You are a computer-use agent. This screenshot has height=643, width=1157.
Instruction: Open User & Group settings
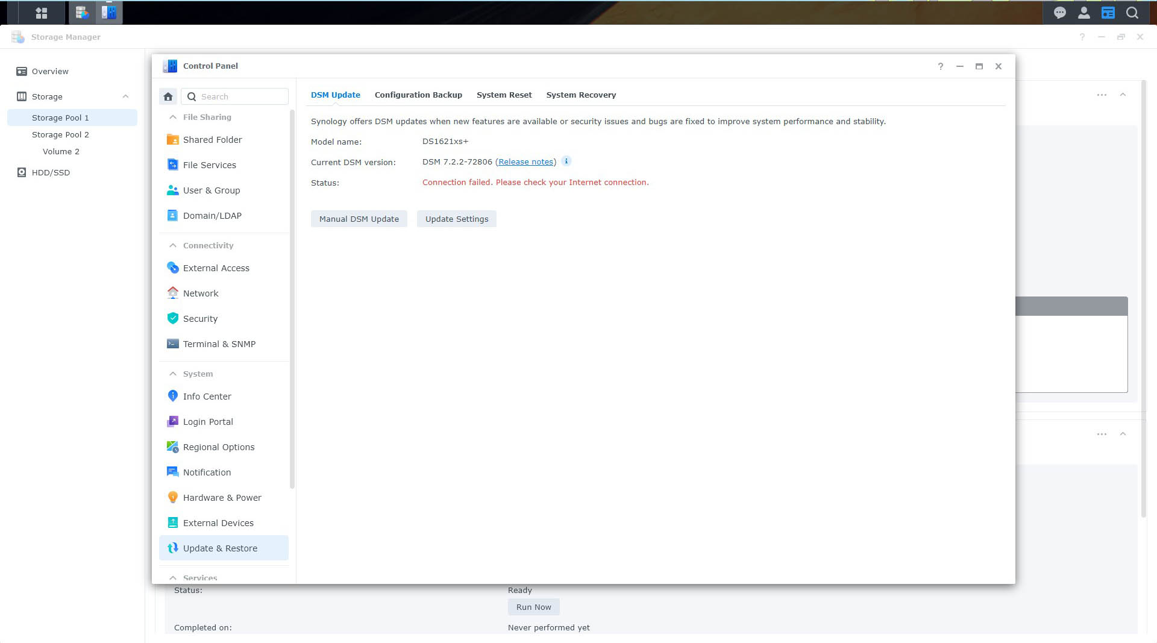click(224, 190)
